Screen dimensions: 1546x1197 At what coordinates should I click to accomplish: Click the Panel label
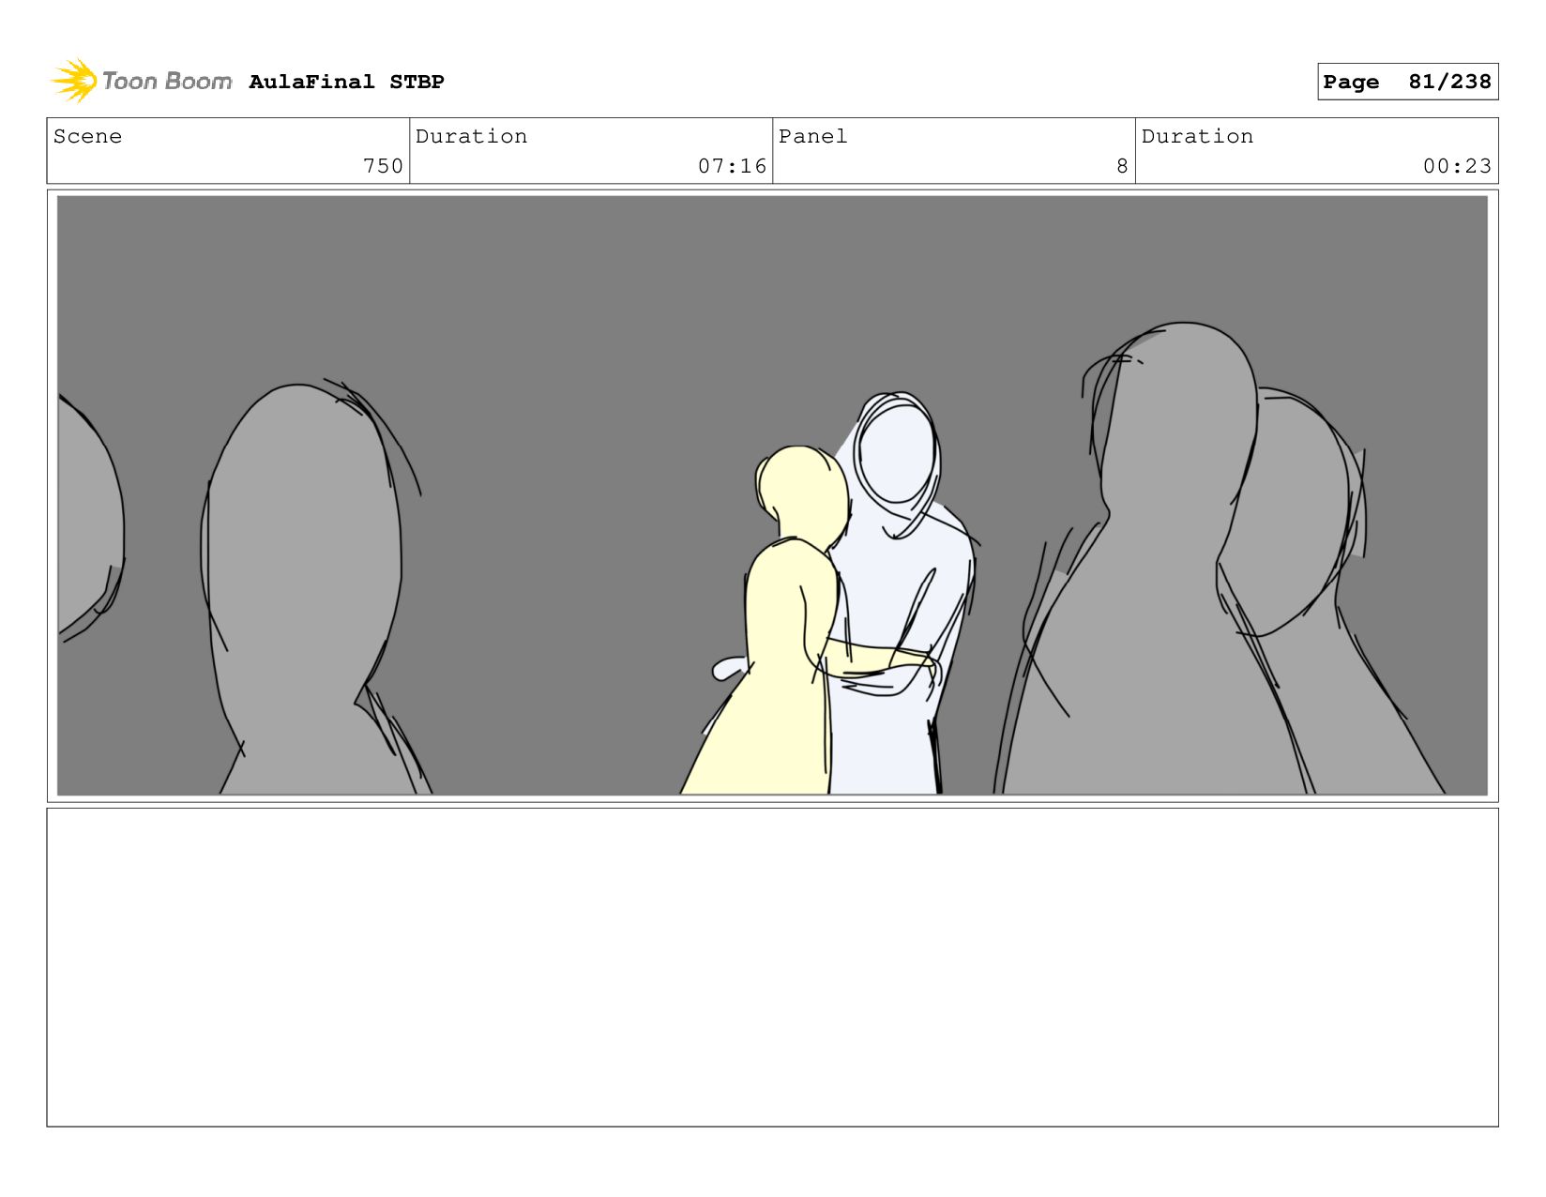tap(812, 136)
